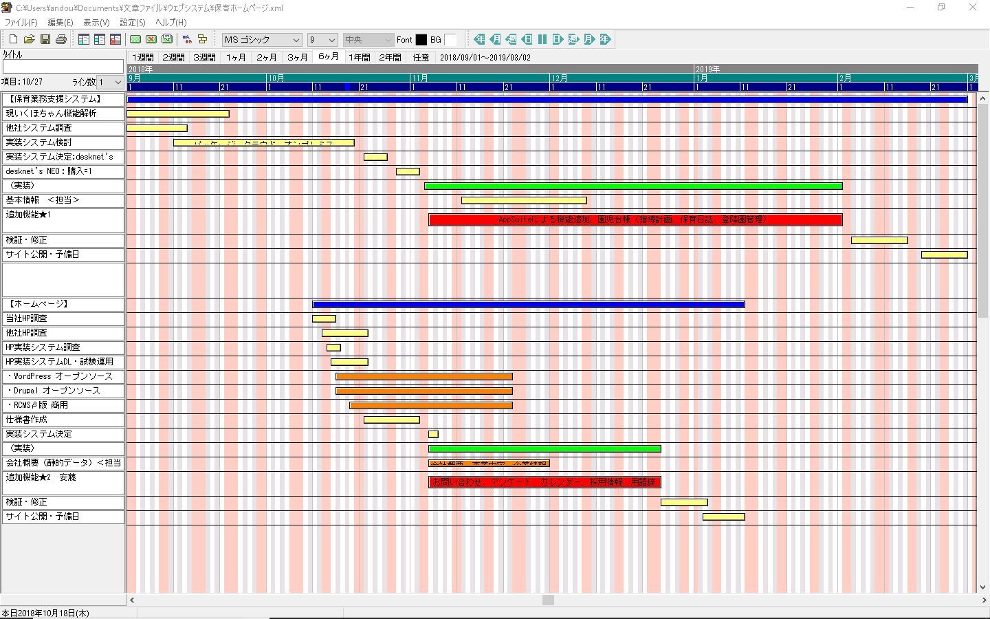Switch to the 2ヶ月 view tab

point(267,58)
